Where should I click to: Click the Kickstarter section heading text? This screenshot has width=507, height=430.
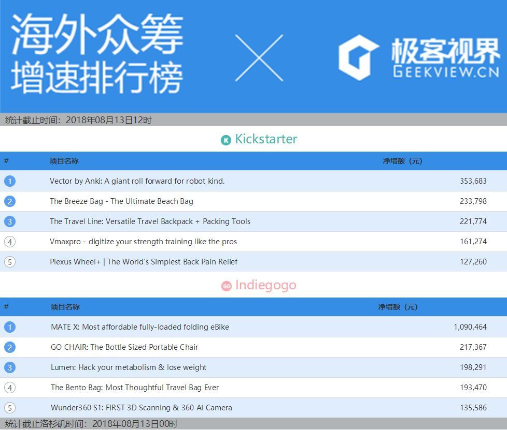(x=266, y=139)
